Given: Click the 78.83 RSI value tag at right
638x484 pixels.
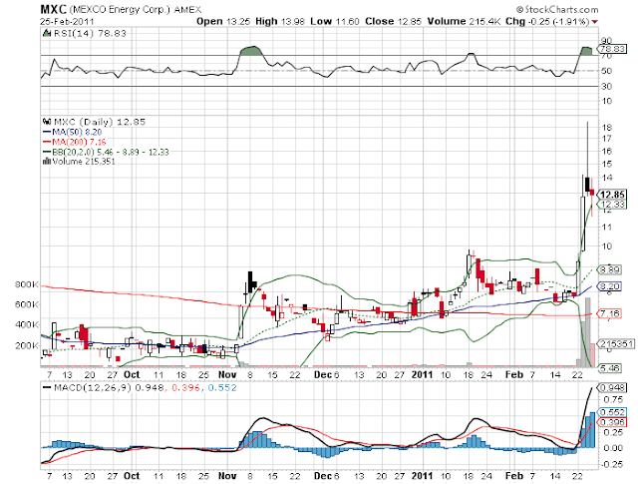Looking at the screenshot, I should [x=613, y=49].
